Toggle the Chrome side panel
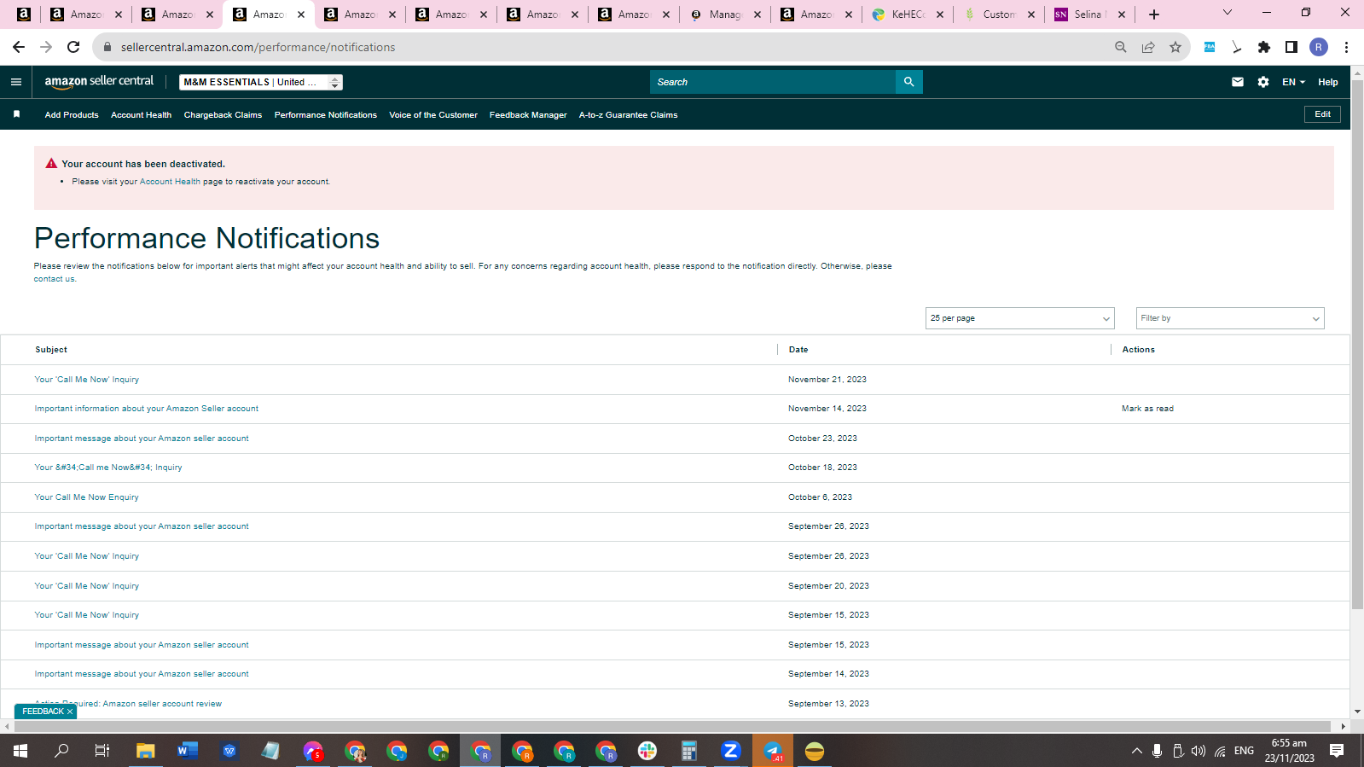The height and width of the screenshot is (767, 1364). pos(1291,47)
